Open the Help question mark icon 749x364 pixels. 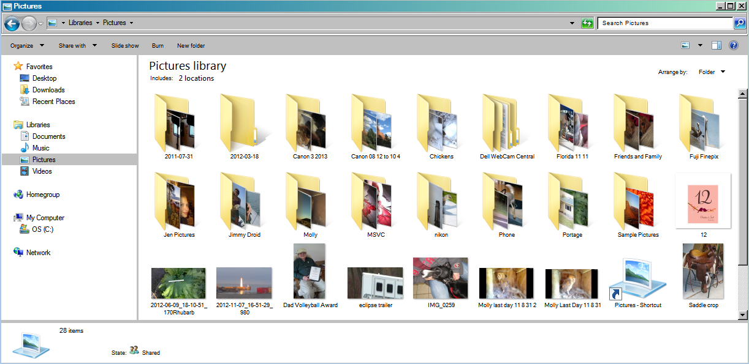pos(733,45)
